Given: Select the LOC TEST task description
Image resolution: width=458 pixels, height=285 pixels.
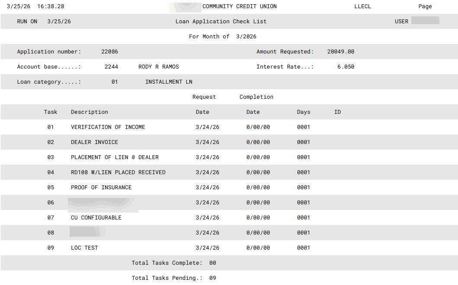Looking at the screenshot, I should [x=84, y=248].
